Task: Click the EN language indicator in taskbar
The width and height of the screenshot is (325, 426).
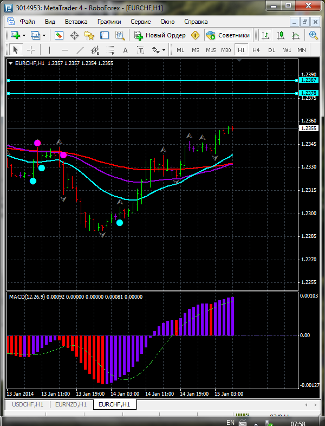Action: click(x=230, y=422)
